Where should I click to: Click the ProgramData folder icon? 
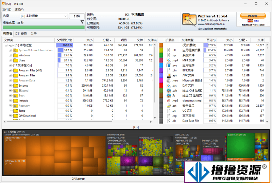[16, 80]
